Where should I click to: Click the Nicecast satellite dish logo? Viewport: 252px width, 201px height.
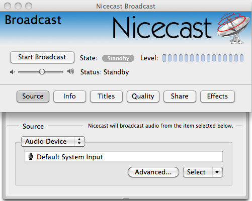(233, 28)
